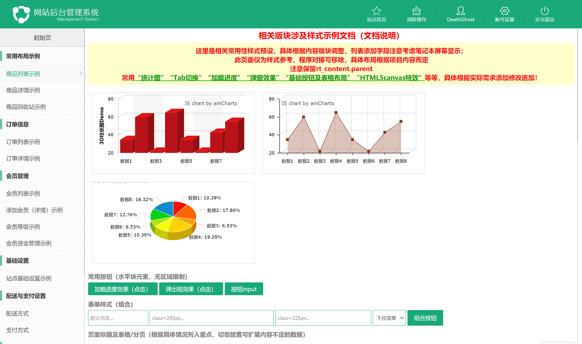
Task: Click the 默认宽度 input field
Action: tap(118, 318)
